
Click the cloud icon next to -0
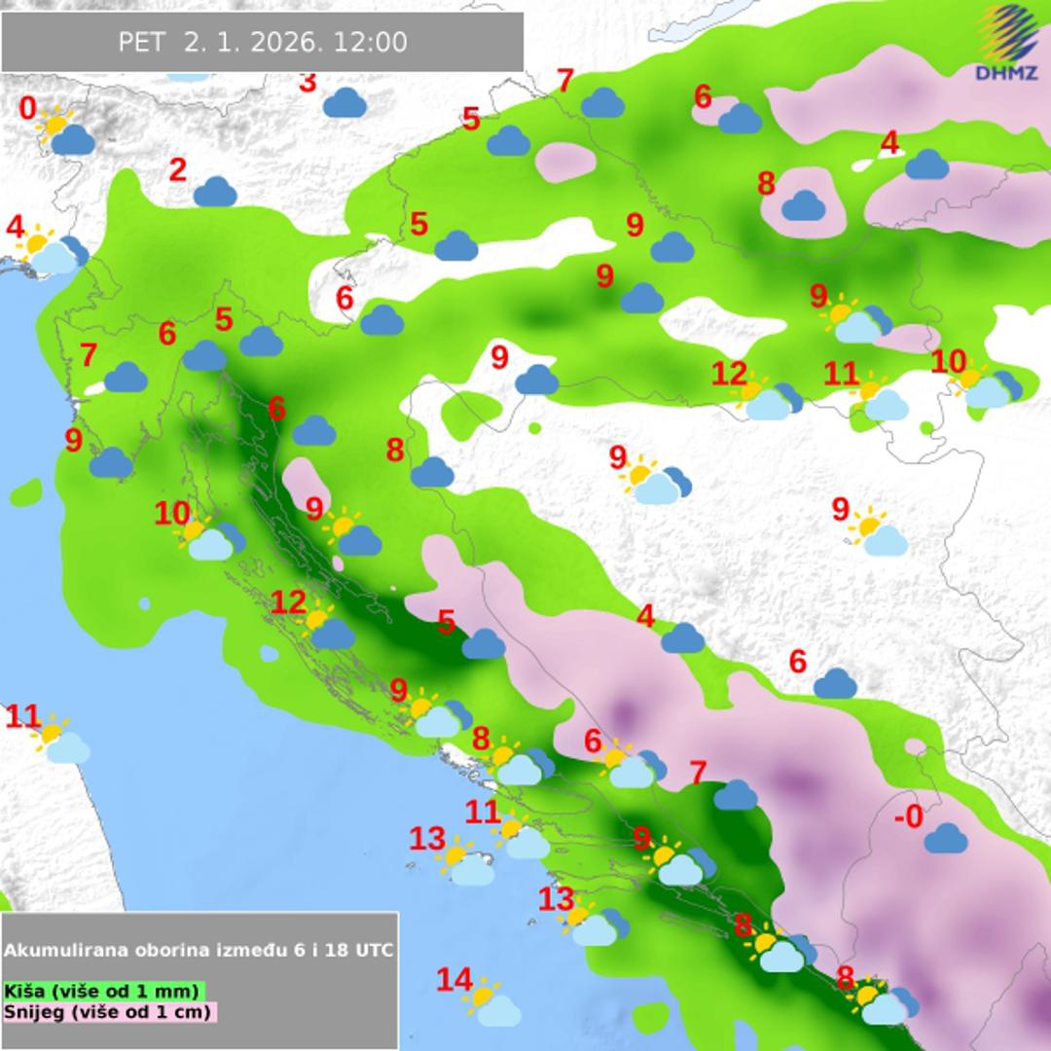pos(945,838)
